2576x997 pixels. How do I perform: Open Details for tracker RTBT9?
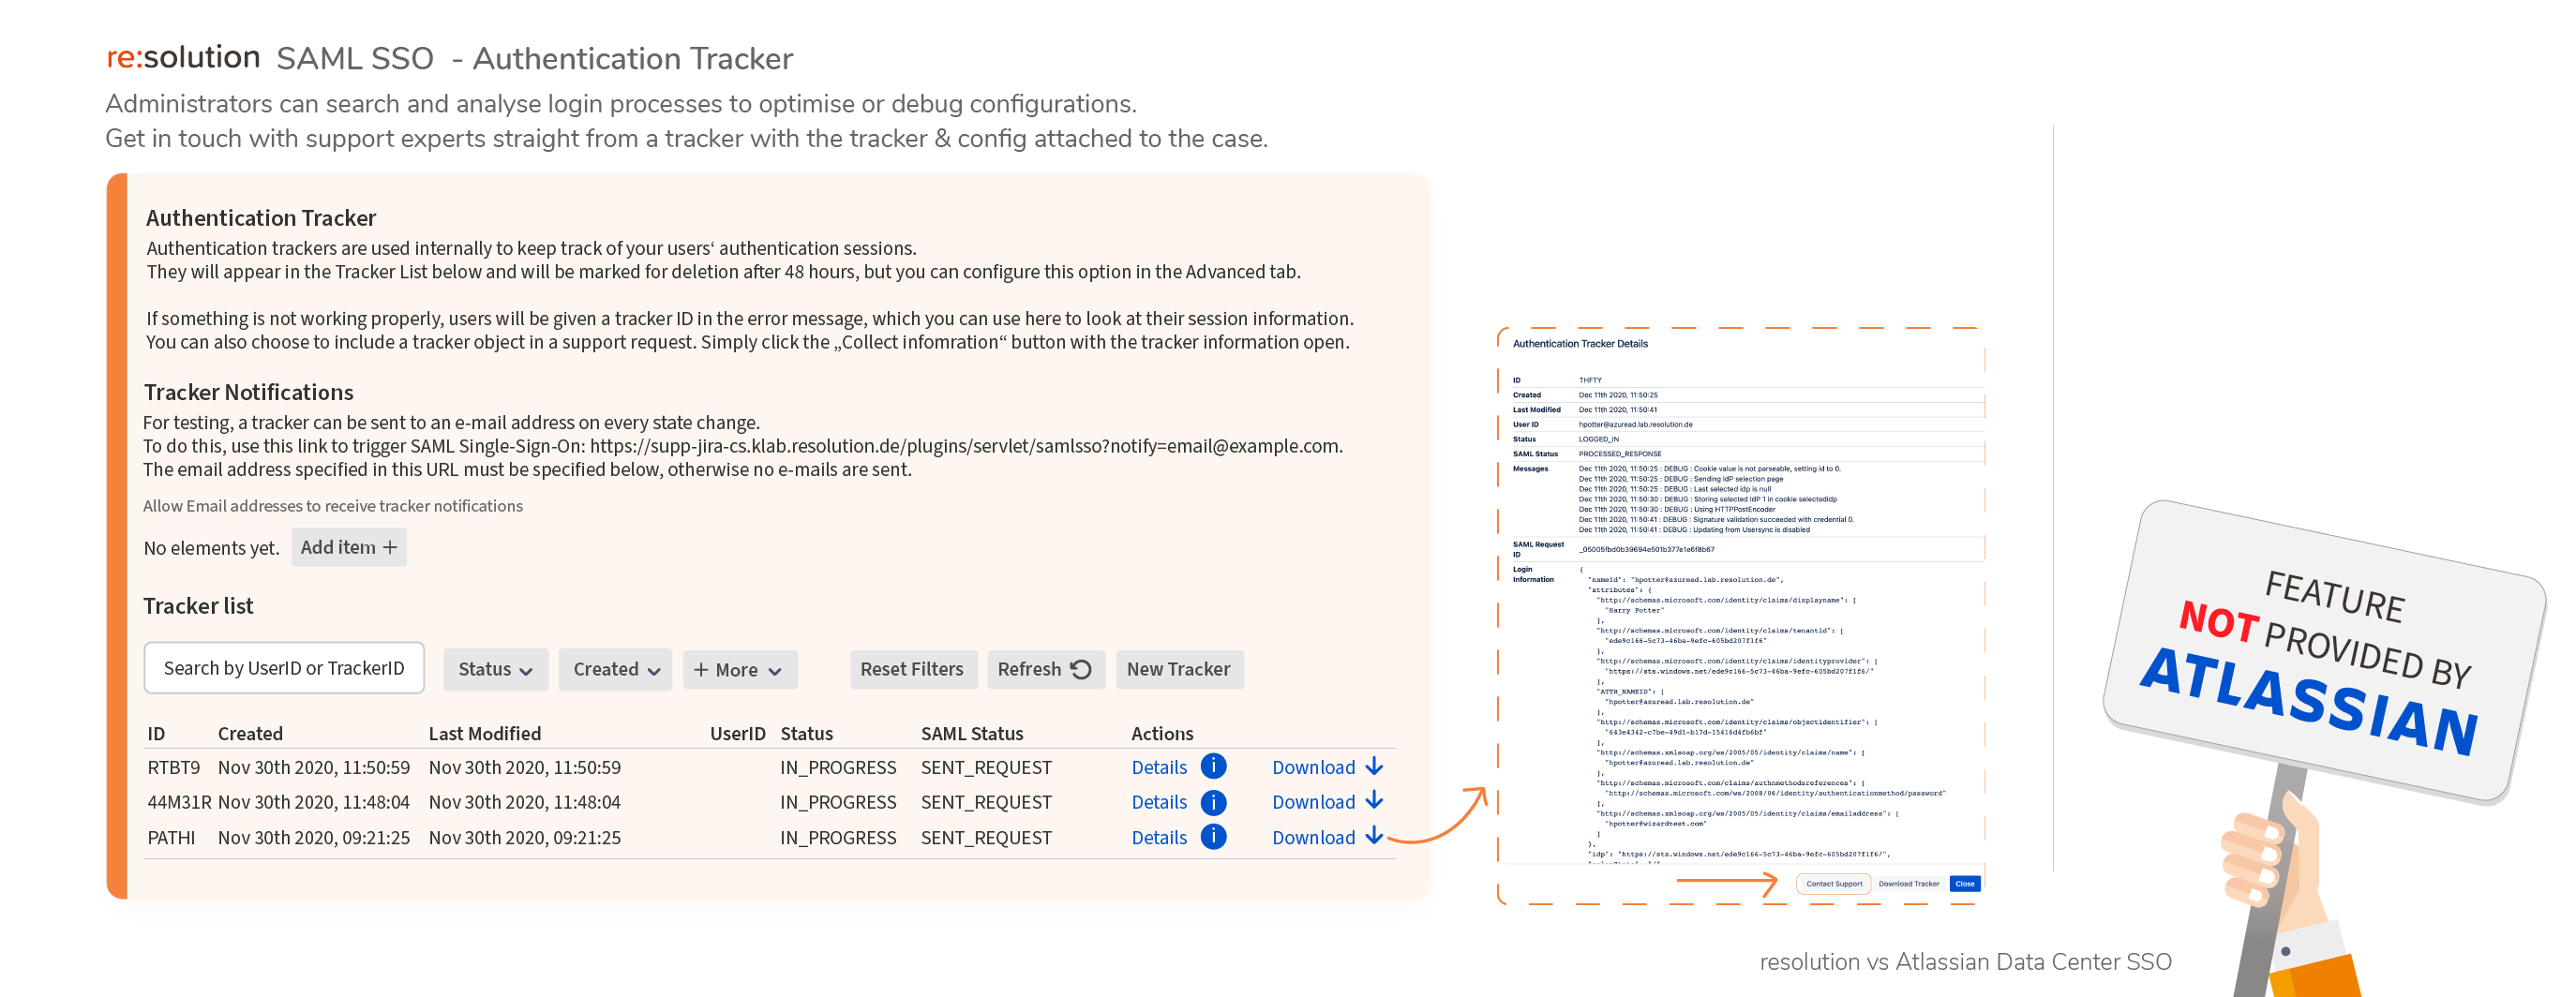click(x=1159, y=767)
